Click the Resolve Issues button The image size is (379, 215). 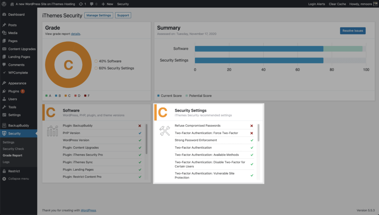tap(353, 31)
